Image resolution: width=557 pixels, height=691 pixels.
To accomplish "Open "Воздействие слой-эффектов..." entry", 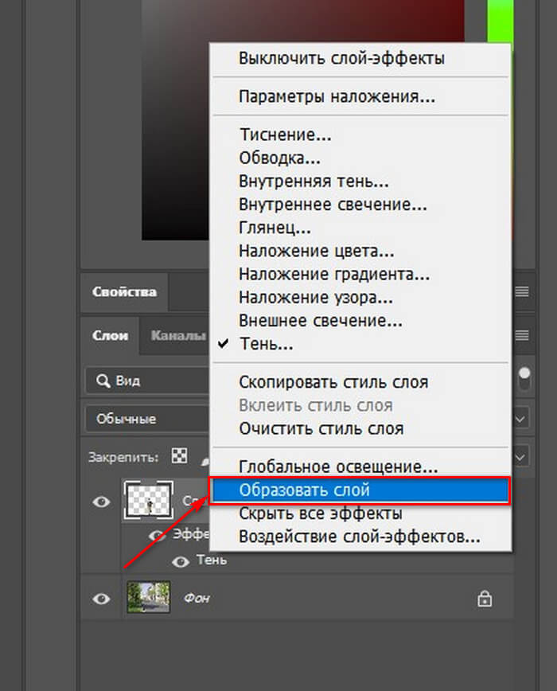I will (x=360, y=537).
